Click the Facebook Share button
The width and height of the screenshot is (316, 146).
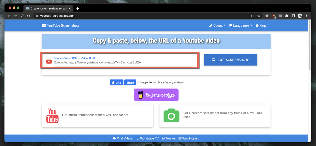tap(130, 82)
